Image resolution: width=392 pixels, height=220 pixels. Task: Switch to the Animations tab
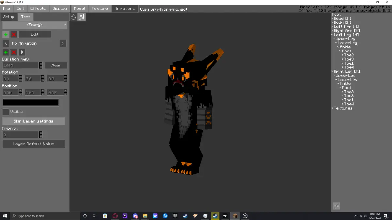coord(124,9)
